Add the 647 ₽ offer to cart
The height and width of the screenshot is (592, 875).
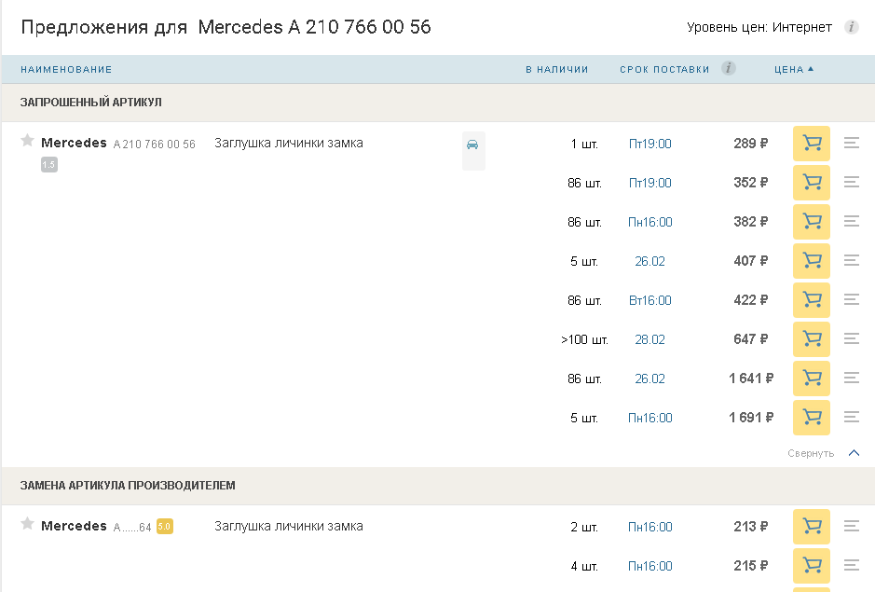click(x=812, y=339)
